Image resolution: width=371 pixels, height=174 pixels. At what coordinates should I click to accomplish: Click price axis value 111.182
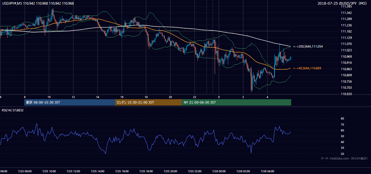pyautogui.click(x=346, y=31)
